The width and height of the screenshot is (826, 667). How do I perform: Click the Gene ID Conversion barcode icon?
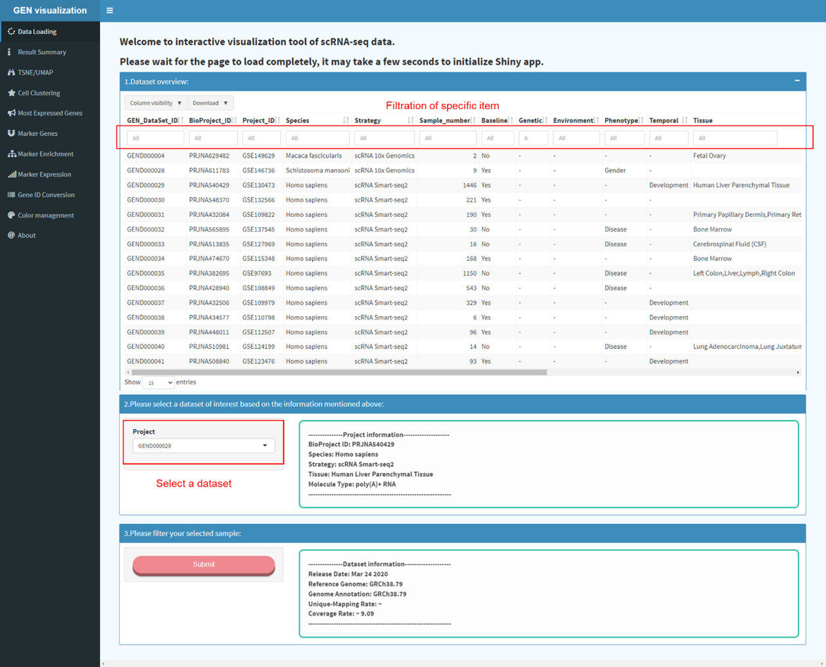click(x=11, y=195)
